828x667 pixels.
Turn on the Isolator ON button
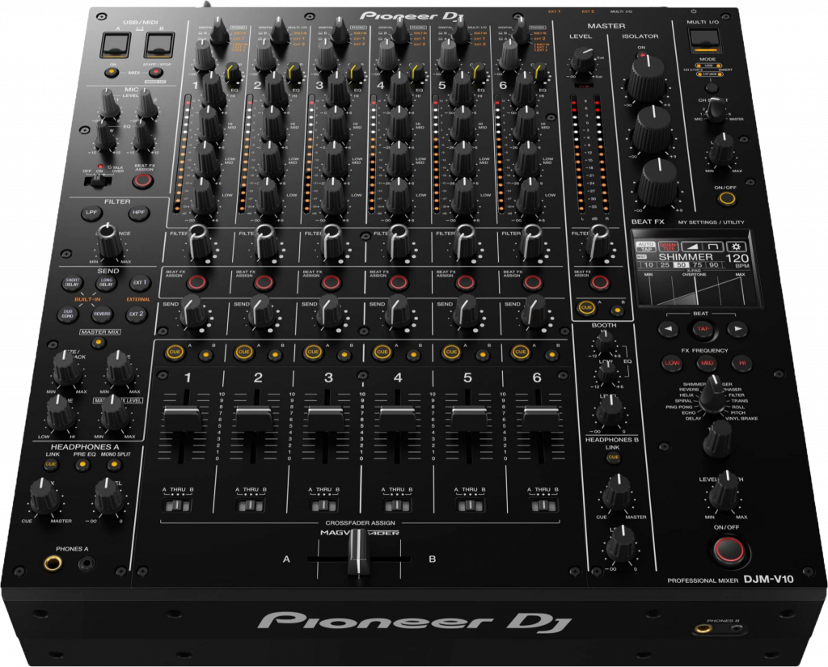[x=641, y=54]
